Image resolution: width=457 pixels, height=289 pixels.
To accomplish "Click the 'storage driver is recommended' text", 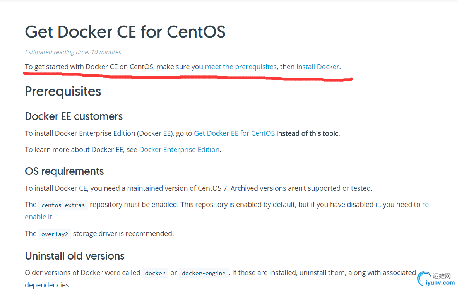I will tap(123, 234).
